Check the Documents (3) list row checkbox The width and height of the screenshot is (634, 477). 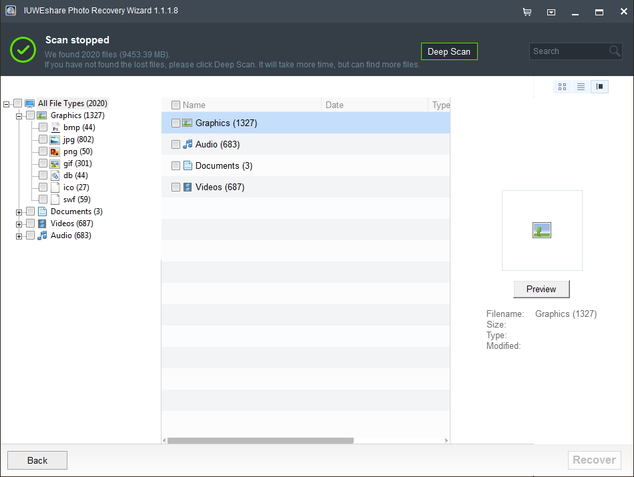(176, 165)
